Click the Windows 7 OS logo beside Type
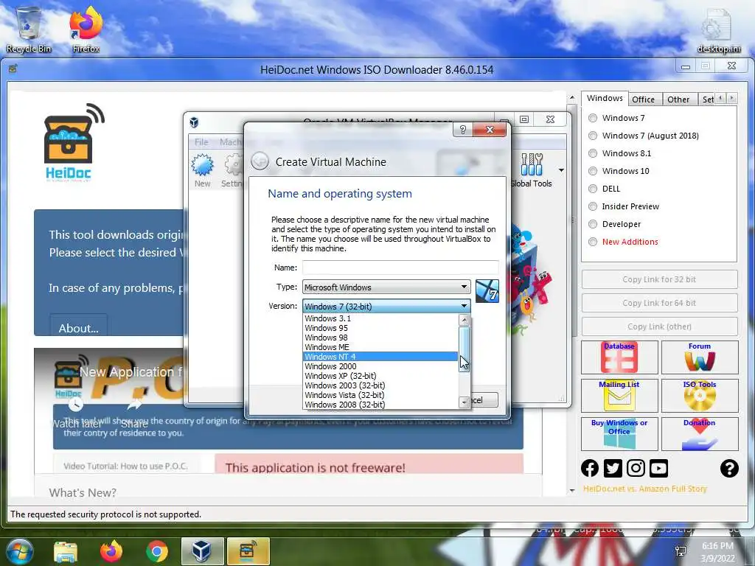755x566 pixels. pos(487,290)
